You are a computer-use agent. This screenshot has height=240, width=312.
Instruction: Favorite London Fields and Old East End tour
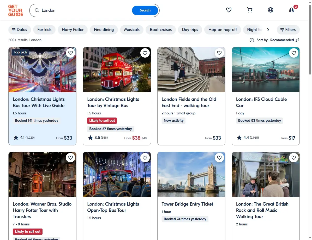(219, 53)
